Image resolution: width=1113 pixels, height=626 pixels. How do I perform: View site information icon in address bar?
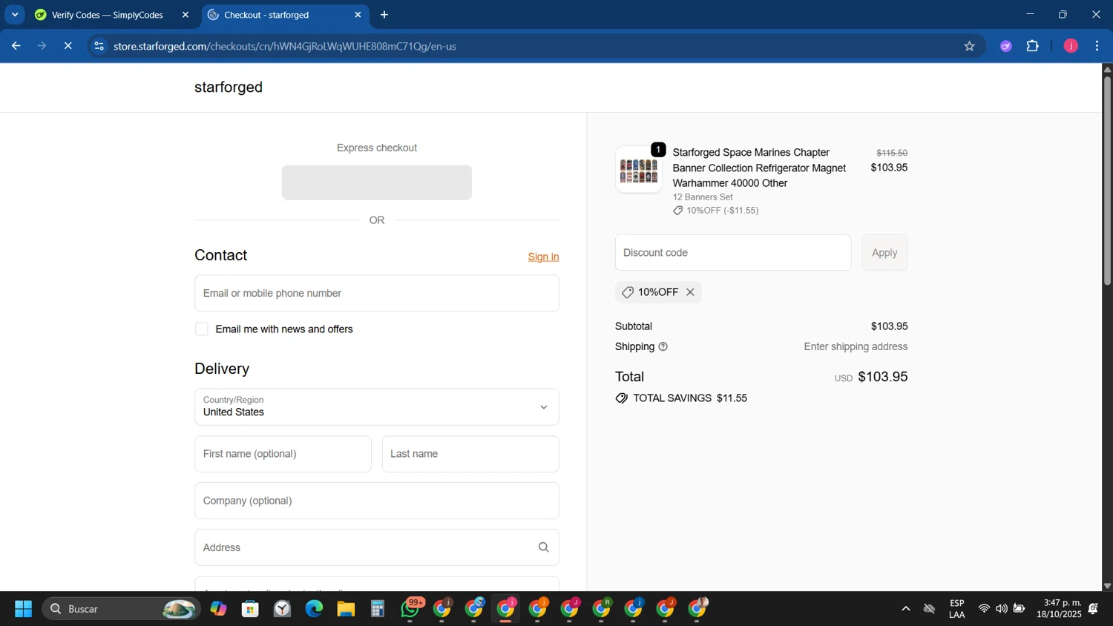pos(99,46)
